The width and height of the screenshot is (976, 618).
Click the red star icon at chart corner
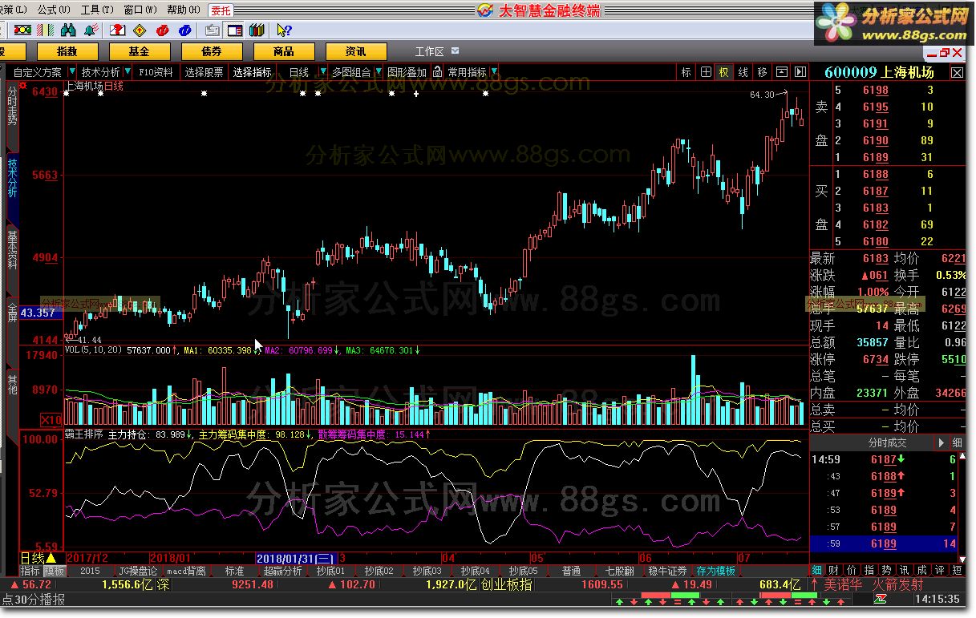tap(23, 86)
